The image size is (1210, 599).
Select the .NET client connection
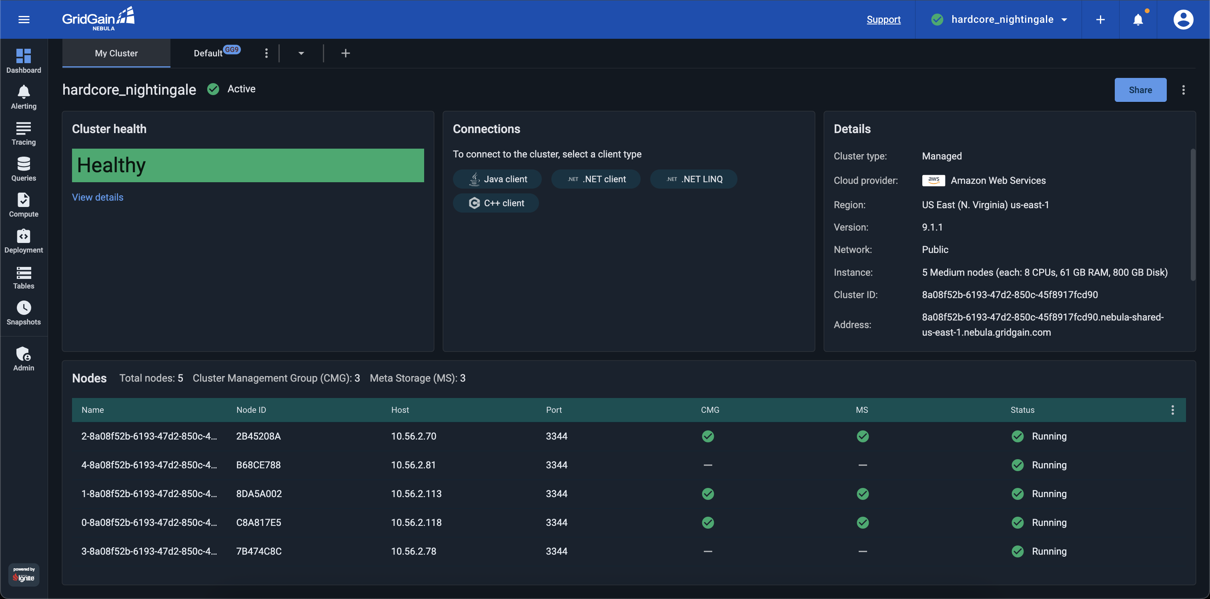[x=596, y=179]
